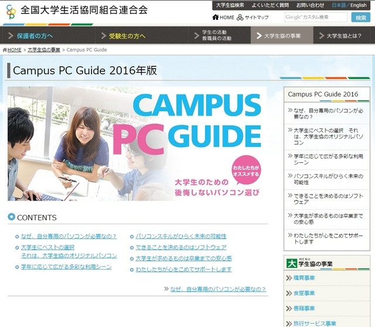Open sidebar item わたしたちが心をこめてサポートします
Image resolution: width=375 pixels, height=327 pixels.
327,239
